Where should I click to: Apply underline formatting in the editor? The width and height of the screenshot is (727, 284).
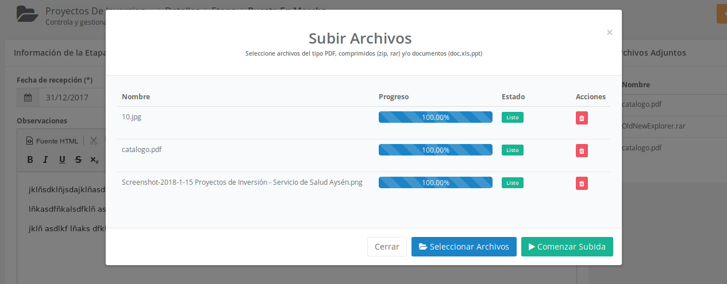(x=62, y=159)
